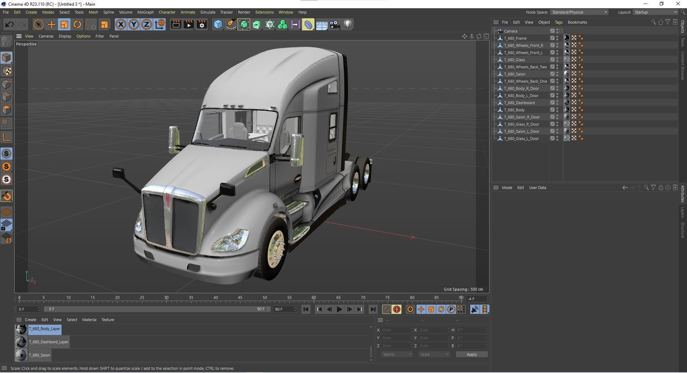Open the Layers side tab

coord(683,212)
